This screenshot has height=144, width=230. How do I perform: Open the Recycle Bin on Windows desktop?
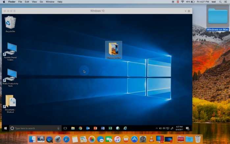coord(10,24)
